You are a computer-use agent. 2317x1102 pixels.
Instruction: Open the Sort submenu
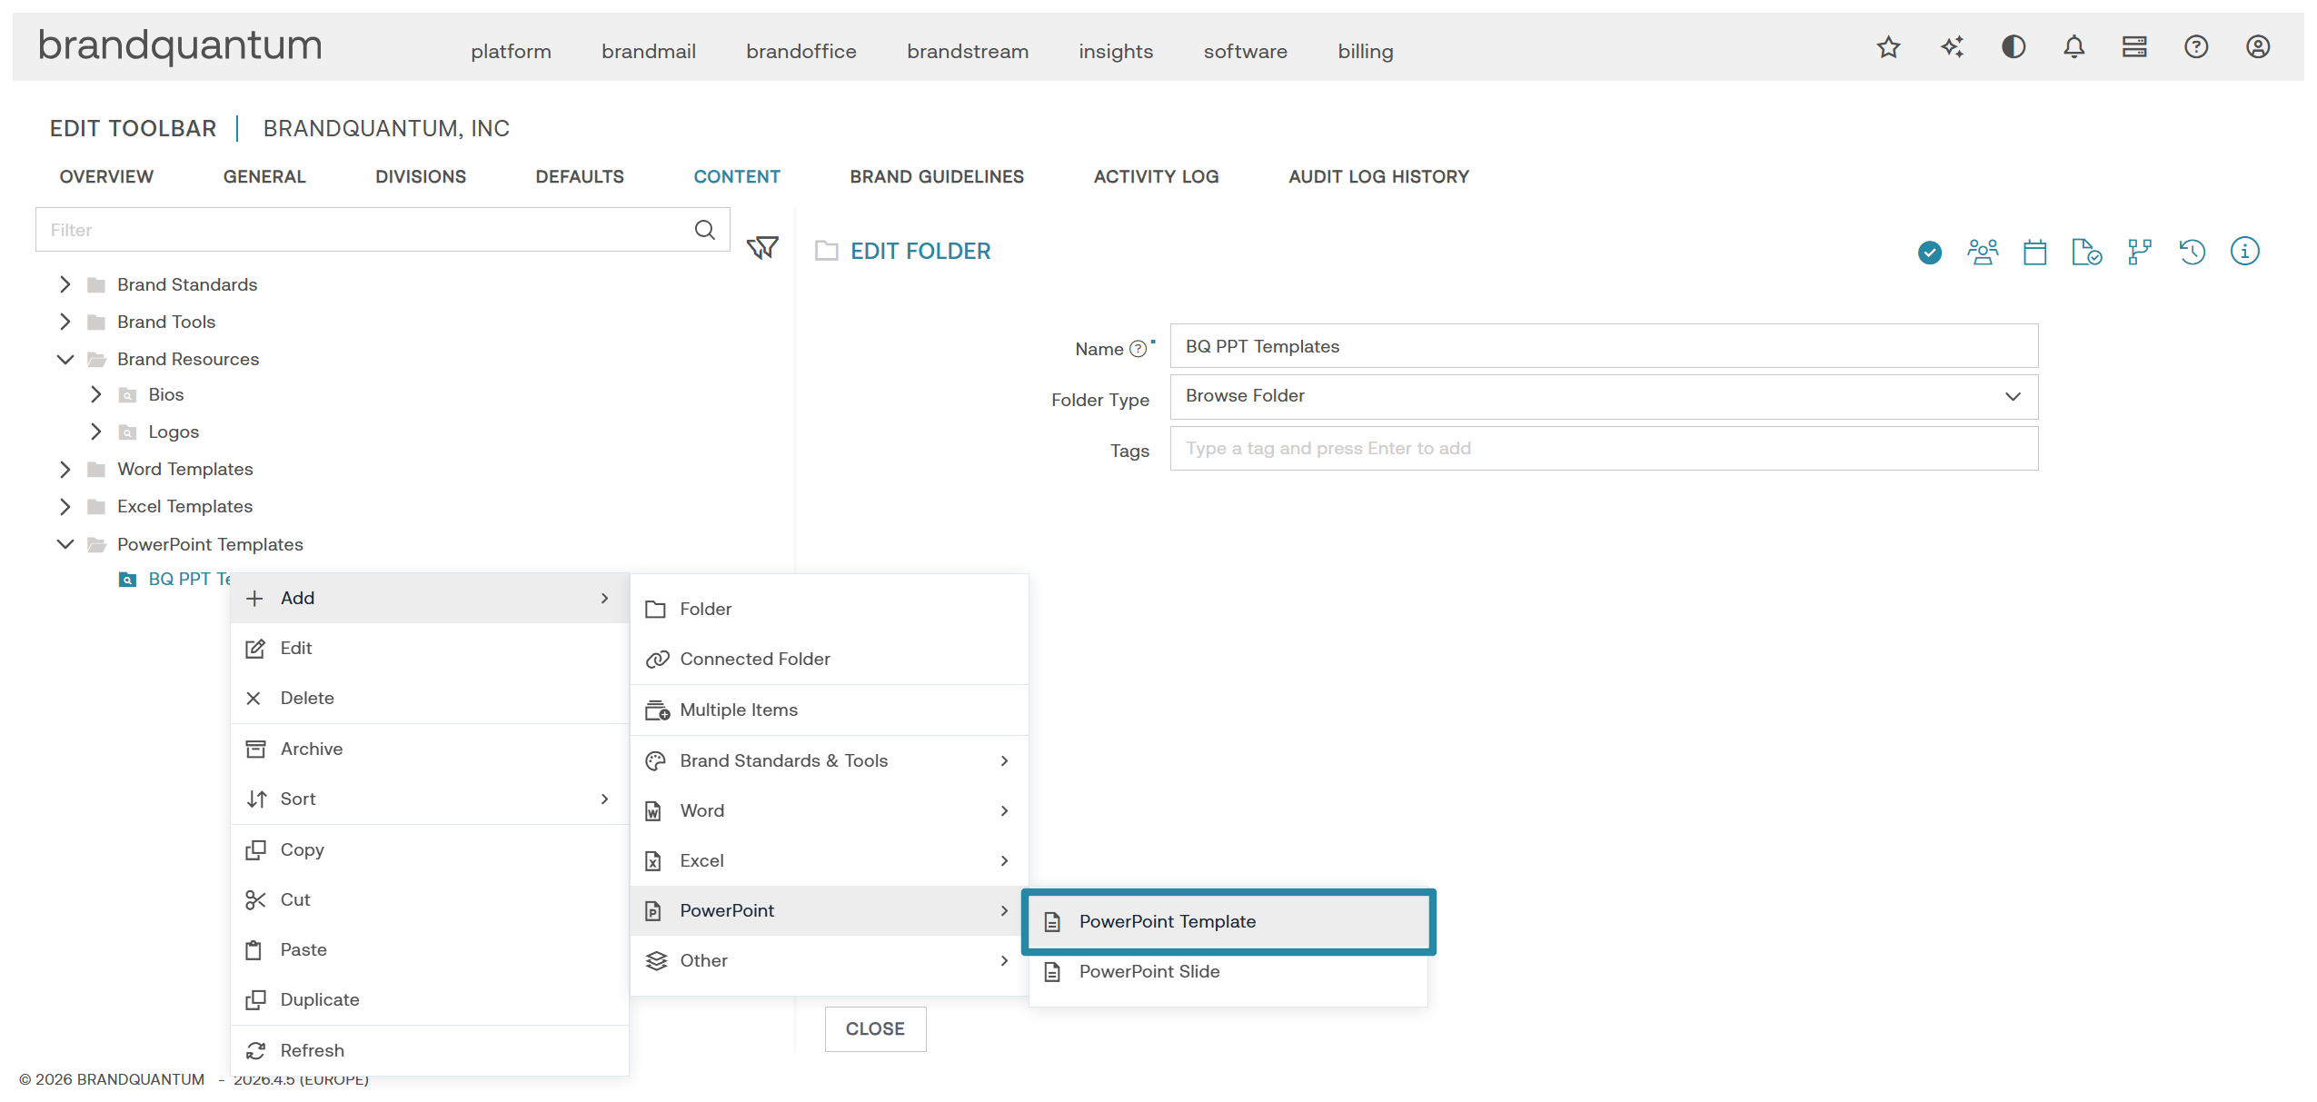tap(430, 799)
